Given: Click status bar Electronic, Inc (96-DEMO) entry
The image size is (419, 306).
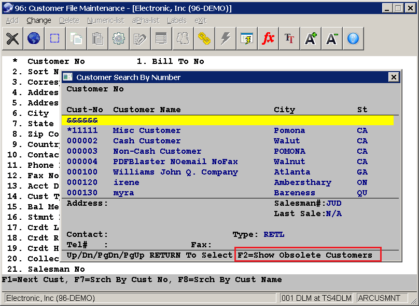Looking at the screenshot, I should tap(141, 298).
